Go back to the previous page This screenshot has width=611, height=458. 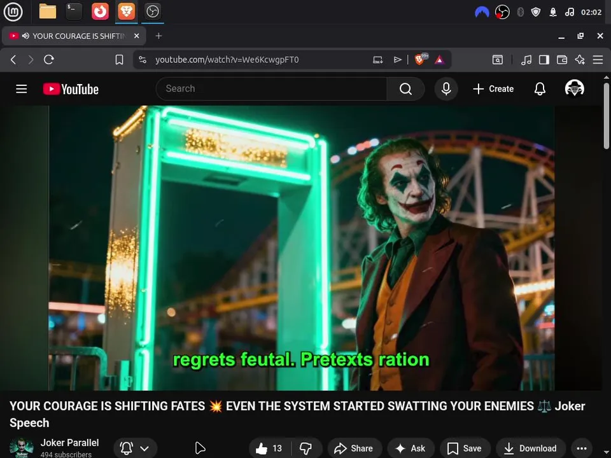pos(13,60)
